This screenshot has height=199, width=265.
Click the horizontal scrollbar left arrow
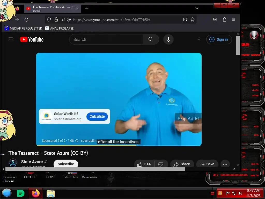(x=3, y=169)
